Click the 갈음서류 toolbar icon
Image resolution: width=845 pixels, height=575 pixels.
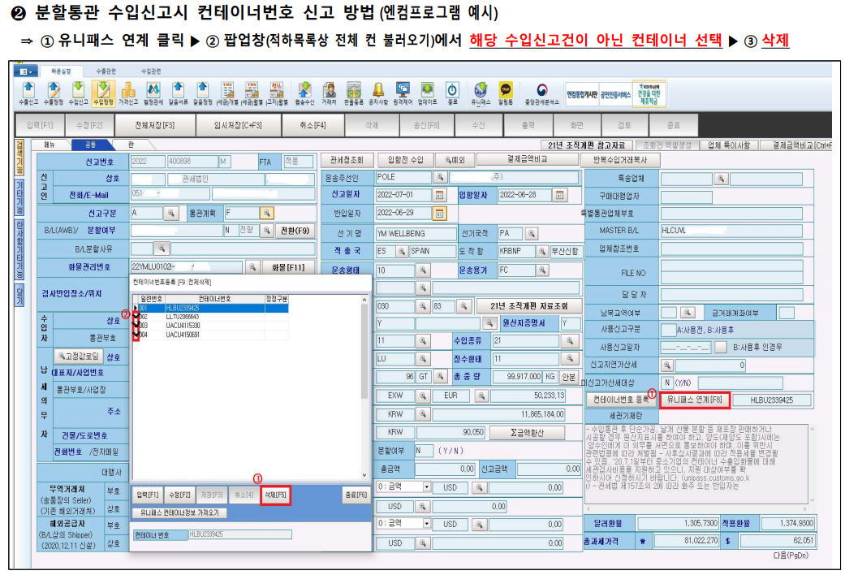(x=178, y=93)
